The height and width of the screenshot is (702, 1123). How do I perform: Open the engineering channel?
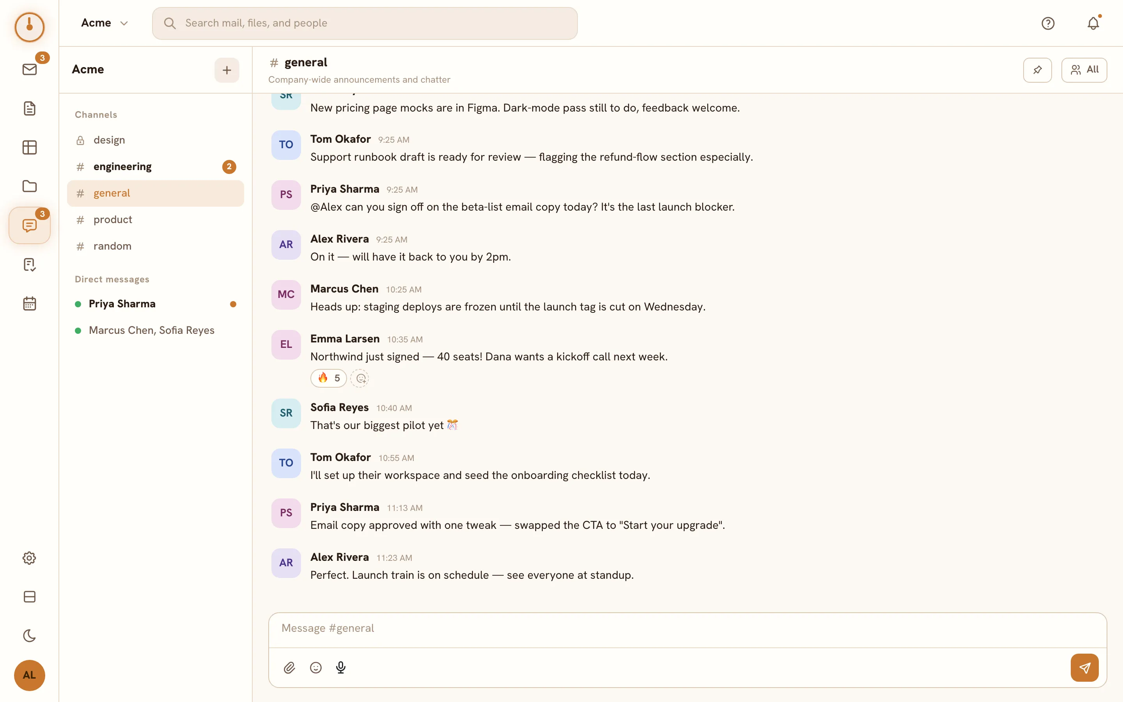[156, 167]
